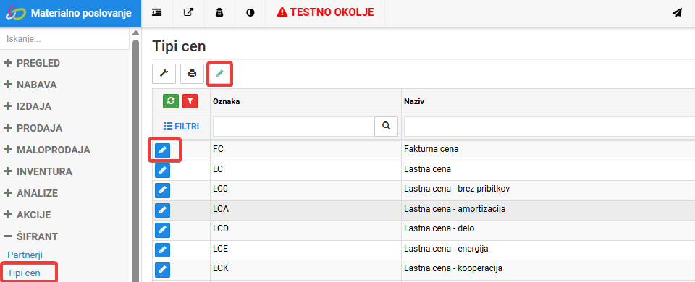
Task: Open the Partnerji sidebar item
Action: pyautogui.click(x=25, y=255)
